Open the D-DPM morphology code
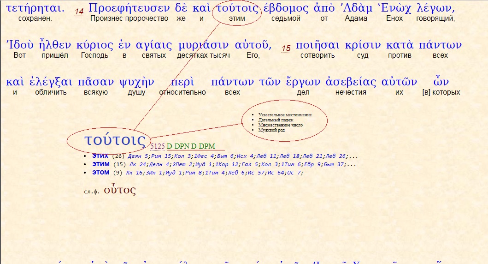 203,146
